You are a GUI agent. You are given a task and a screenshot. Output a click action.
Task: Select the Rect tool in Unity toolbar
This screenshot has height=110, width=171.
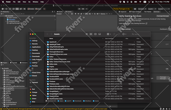(17, 9)
